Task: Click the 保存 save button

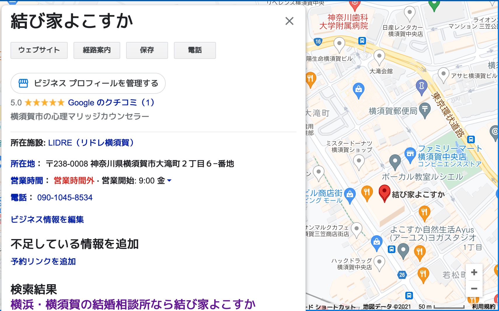Action: tap(147, 50)
